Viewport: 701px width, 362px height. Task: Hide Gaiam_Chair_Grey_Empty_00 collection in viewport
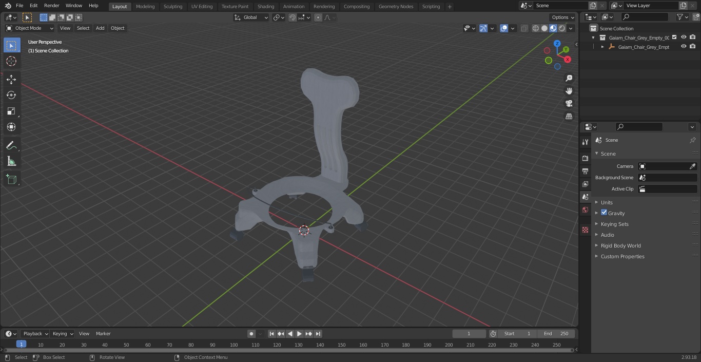[683, 37]
